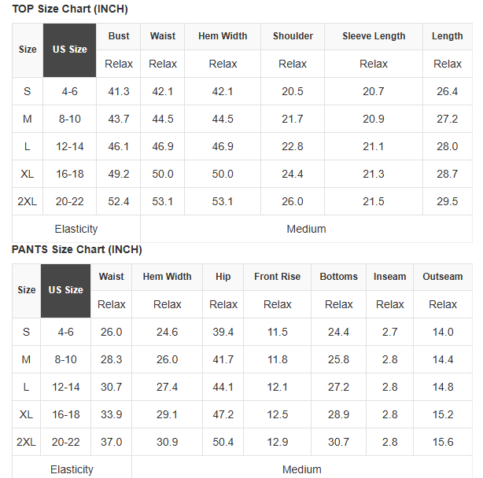Click Medium elasticity value in TOP chart

tap(306, 230)
